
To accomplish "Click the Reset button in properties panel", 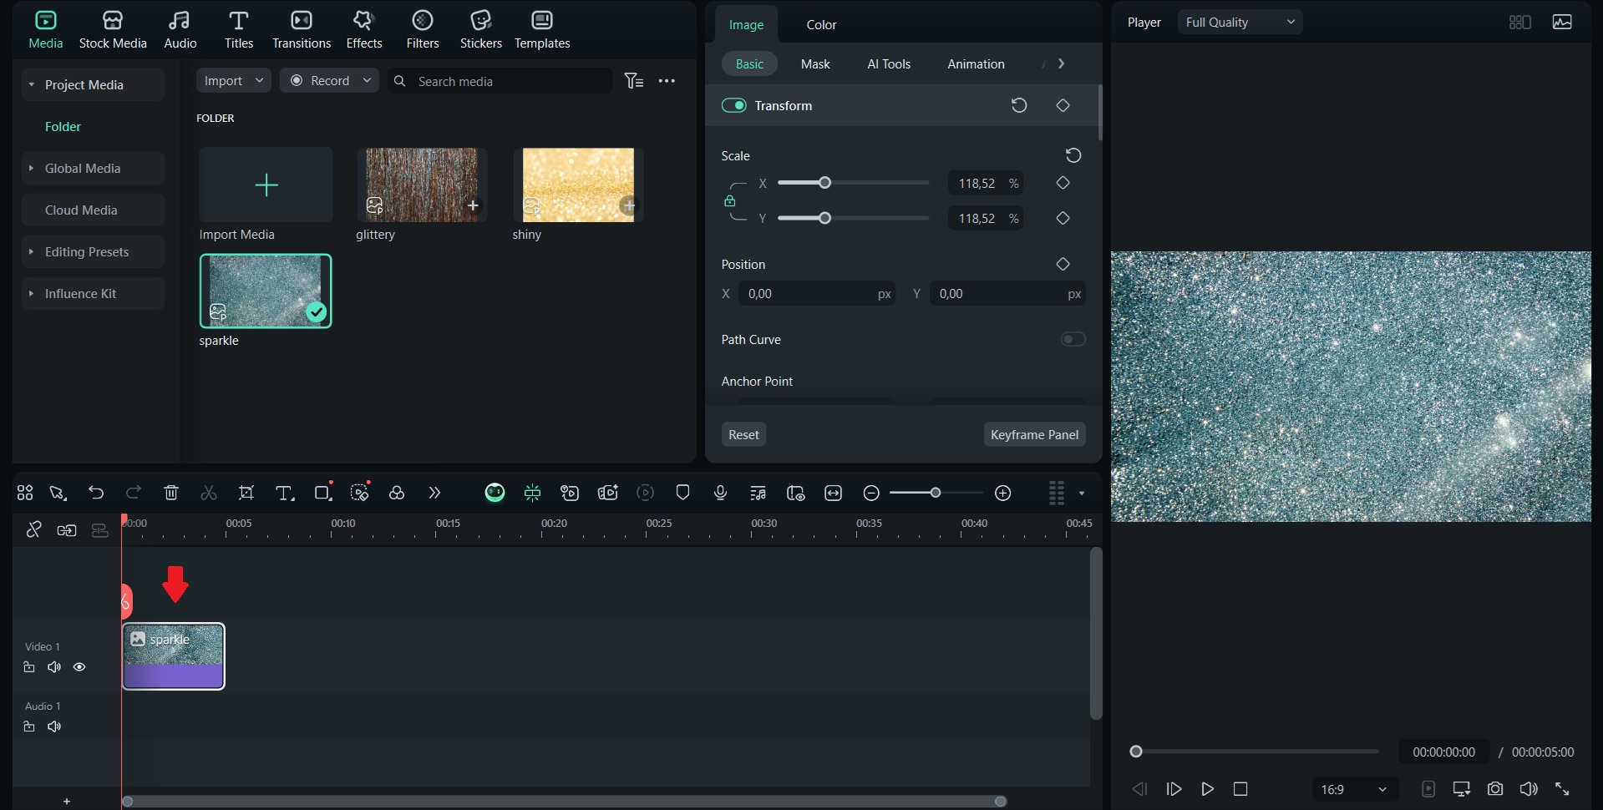I will click(743, 434).
